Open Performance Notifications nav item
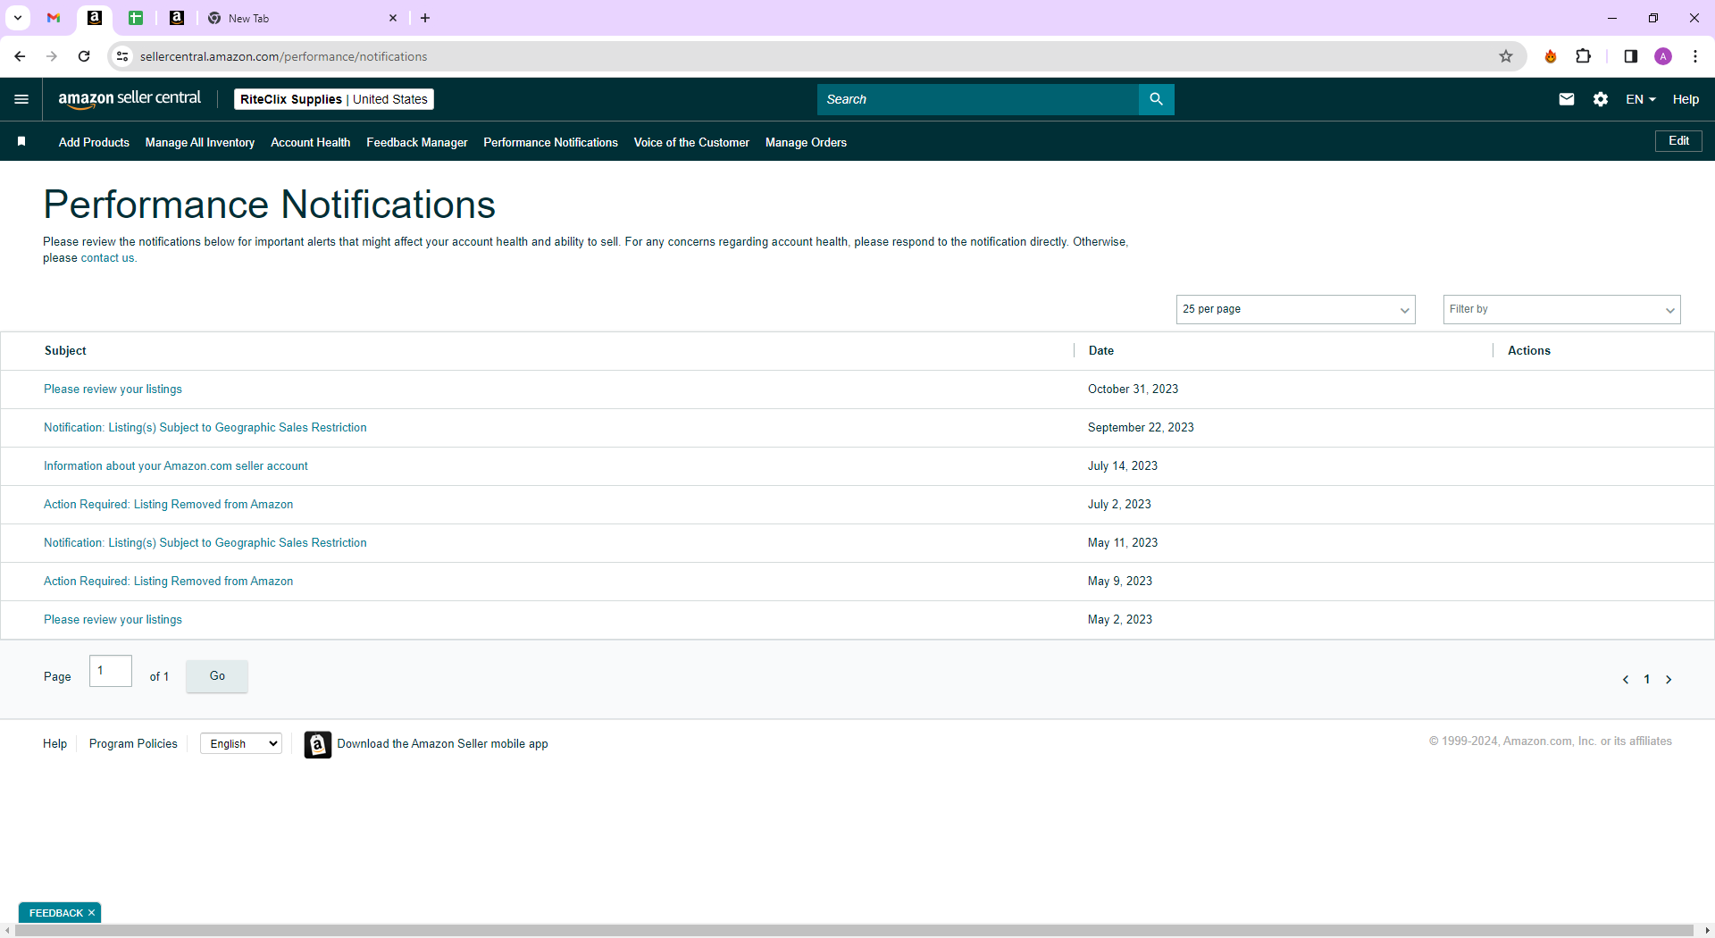The width and height of the screenshot is (1715, 938). [550, 142]
